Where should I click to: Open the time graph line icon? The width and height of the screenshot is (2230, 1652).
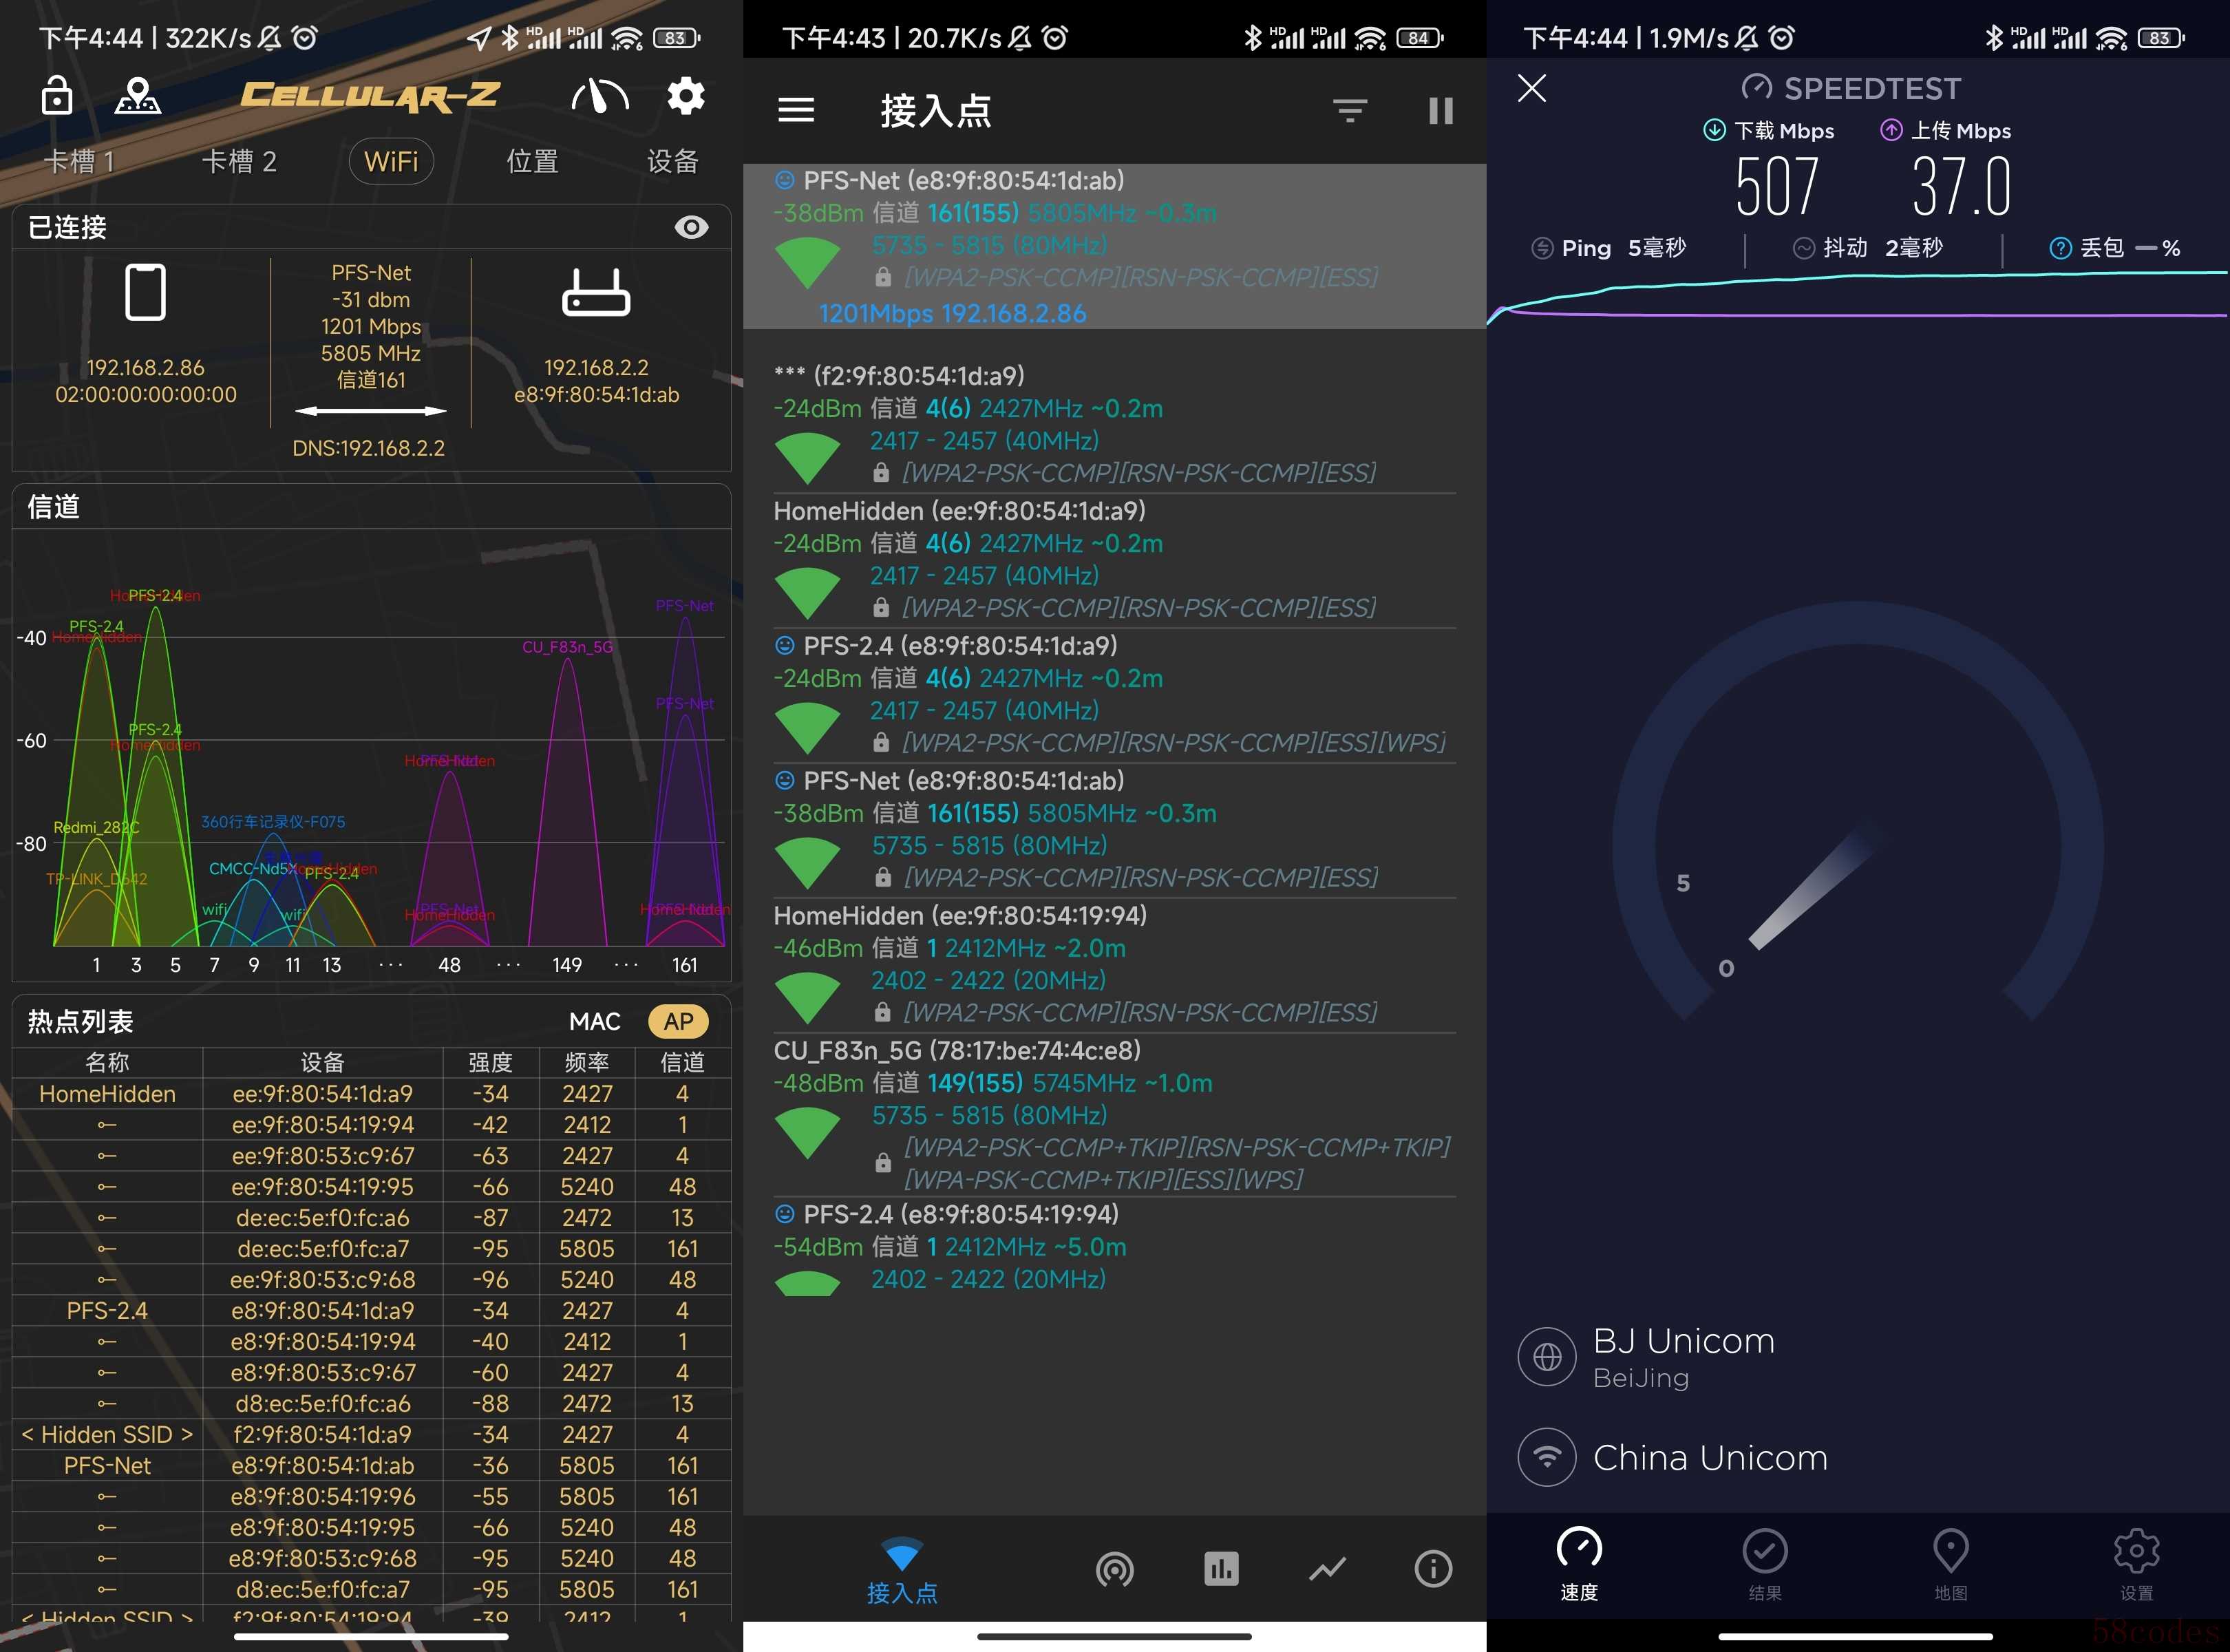pyautogui.click(x=1327, y=1569)
